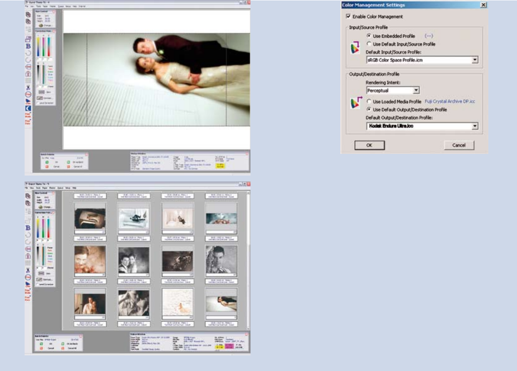The width and height of the screenshot is (517, 371).
Task: Click the scissors crop icon in single-image preview window
Action: (28, 88)
